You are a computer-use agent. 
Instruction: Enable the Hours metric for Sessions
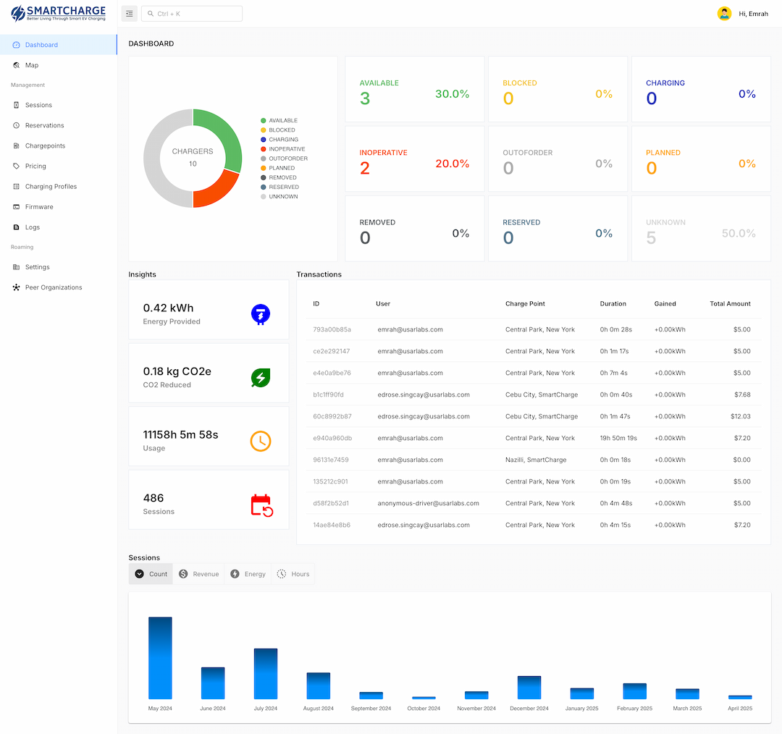pos(293,573)
